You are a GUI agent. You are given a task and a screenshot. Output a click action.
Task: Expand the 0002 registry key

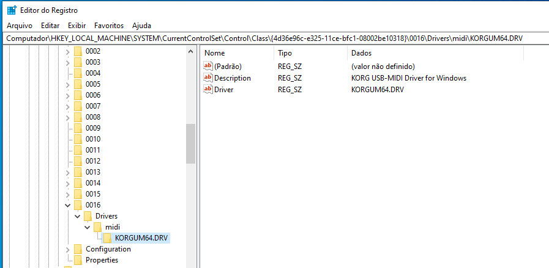67,51
